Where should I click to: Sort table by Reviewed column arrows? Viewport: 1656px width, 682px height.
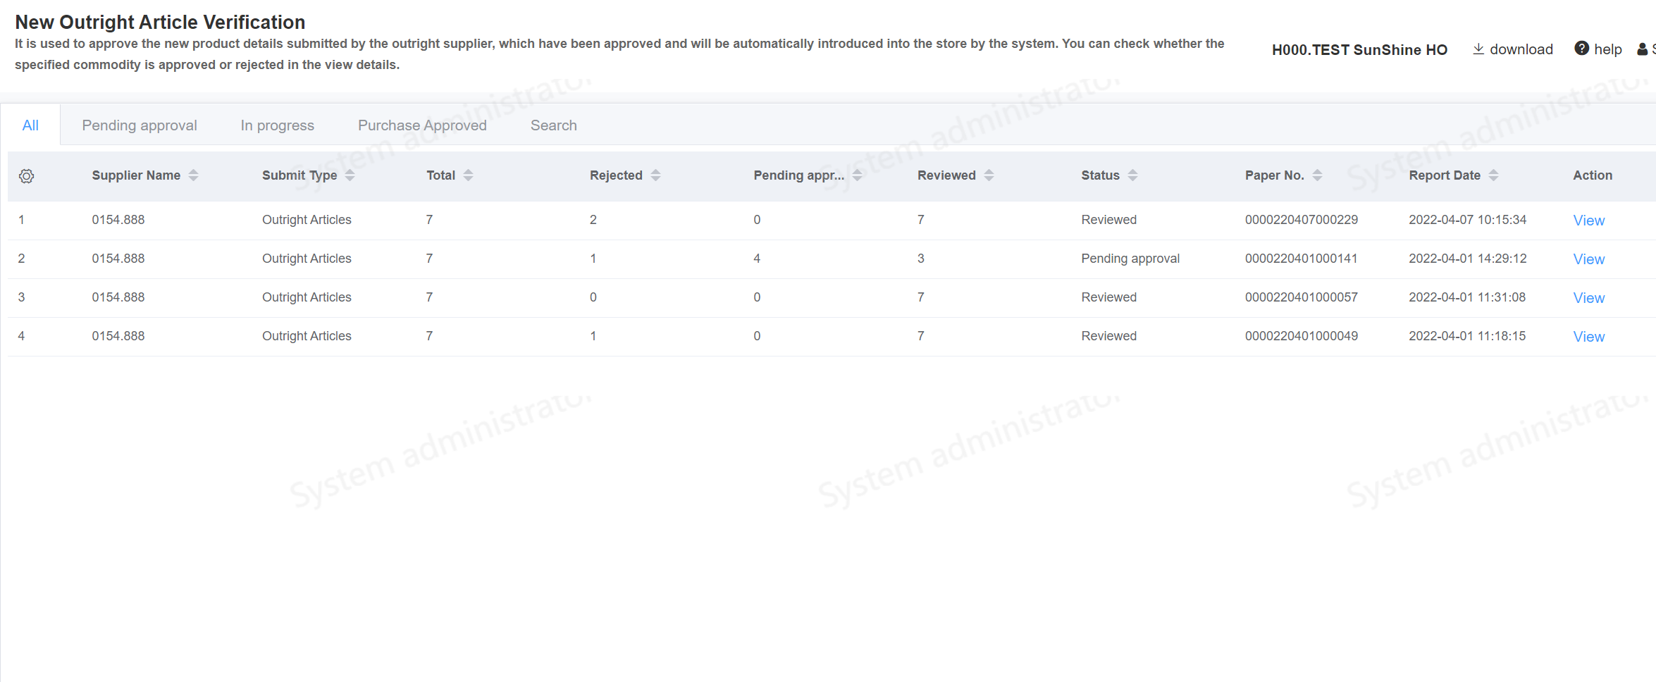point(989,175)
